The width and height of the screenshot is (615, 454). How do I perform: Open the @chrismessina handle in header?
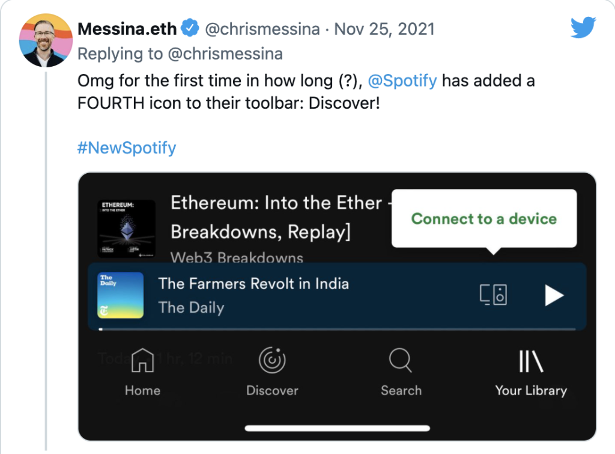click(262, 29)
